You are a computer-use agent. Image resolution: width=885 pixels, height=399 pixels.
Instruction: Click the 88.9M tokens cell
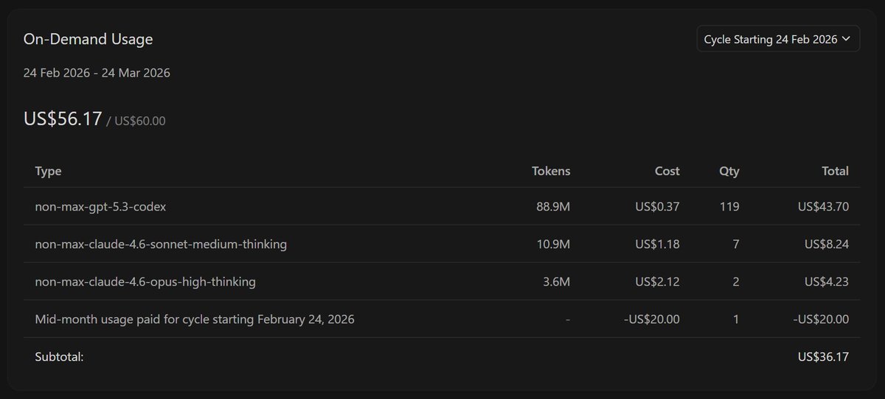click(553, 207)
